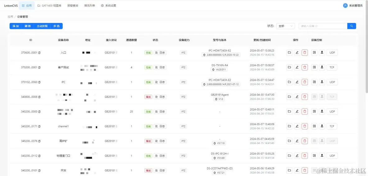
Task: Copy the device ID 370600...0001
Action: tap(39, 53)
